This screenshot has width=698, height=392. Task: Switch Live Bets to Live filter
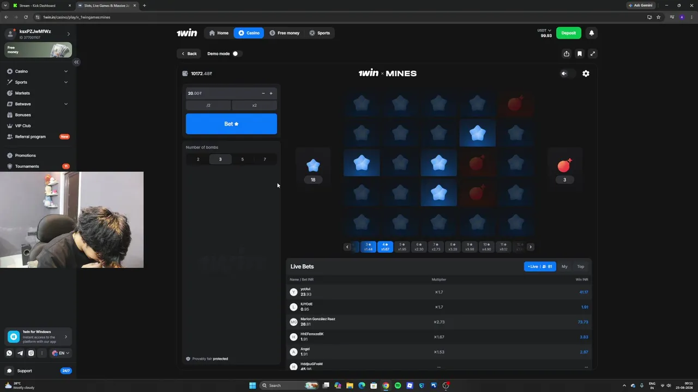[540, 266]
